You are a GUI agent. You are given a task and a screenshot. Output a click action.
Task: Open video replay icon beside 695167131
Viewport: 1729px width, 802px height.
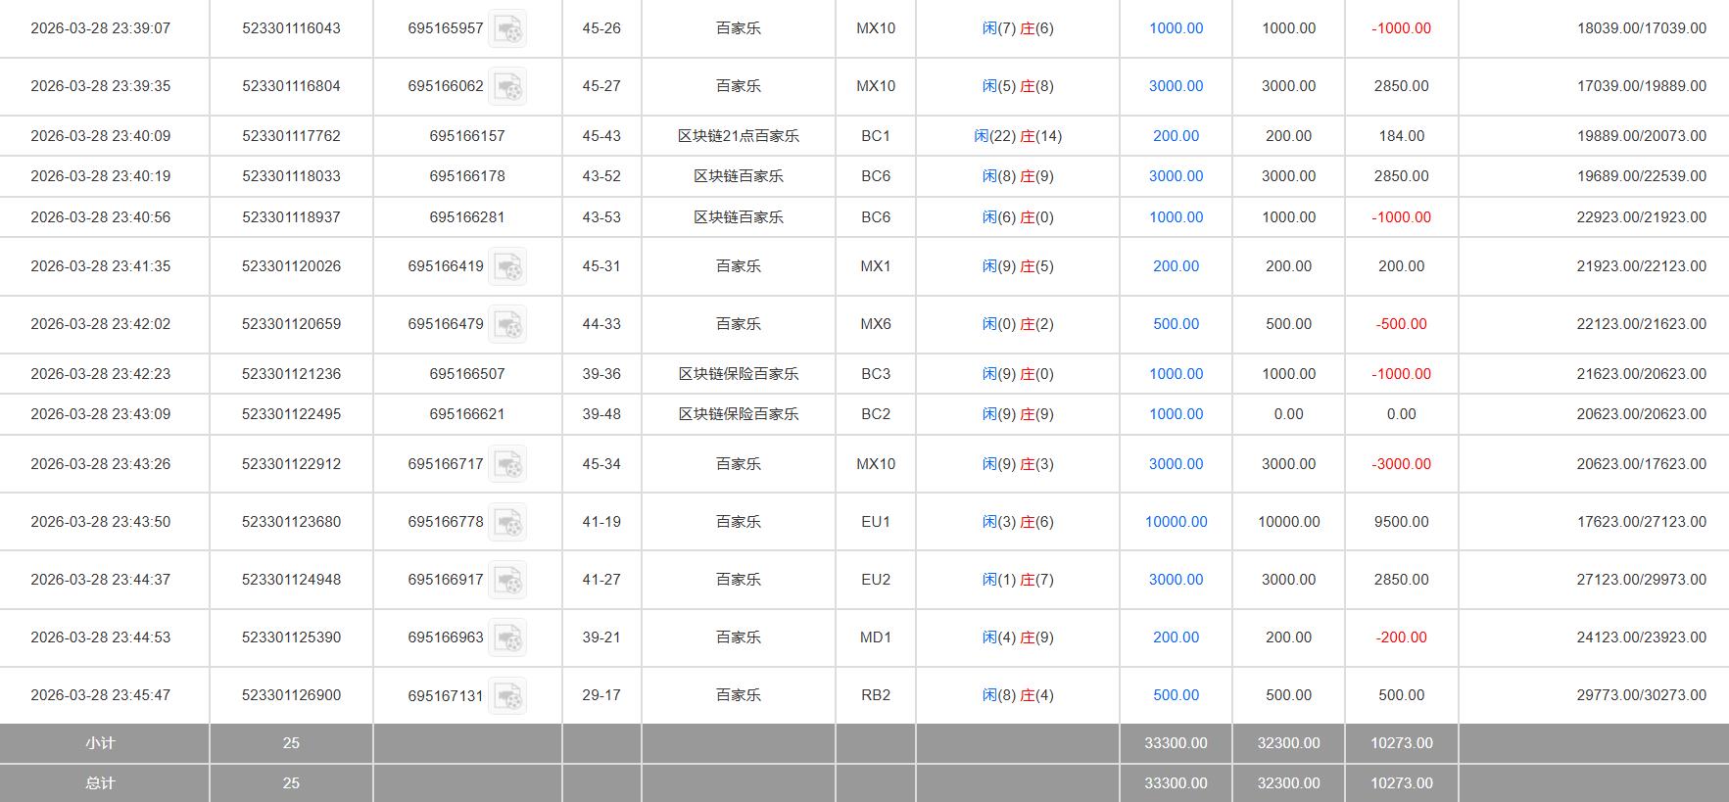[507, 695]
